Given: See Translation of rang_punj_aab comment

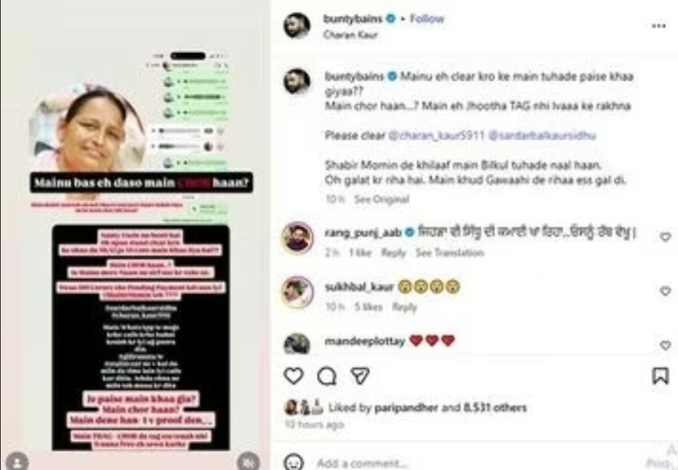Looking at the screenshot, I should 449,253.
